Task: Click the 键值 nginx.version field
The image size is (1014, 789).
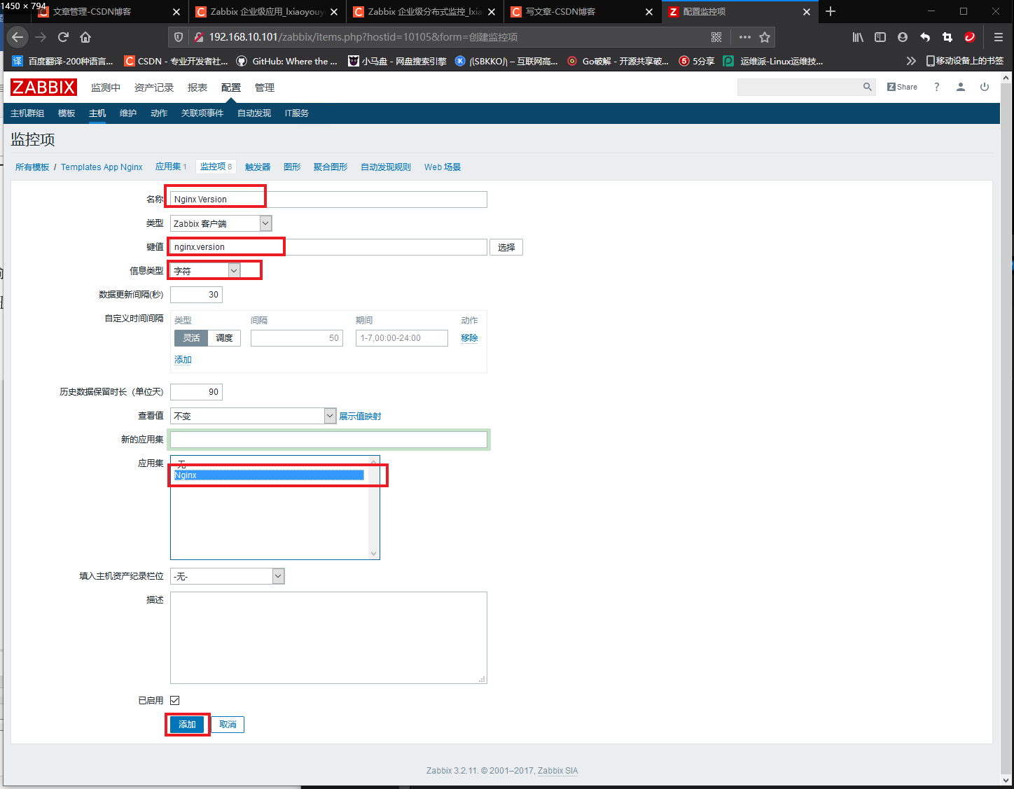Action: 328,247
